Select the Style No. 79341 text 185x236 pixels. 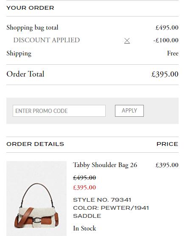click(102, 200)
